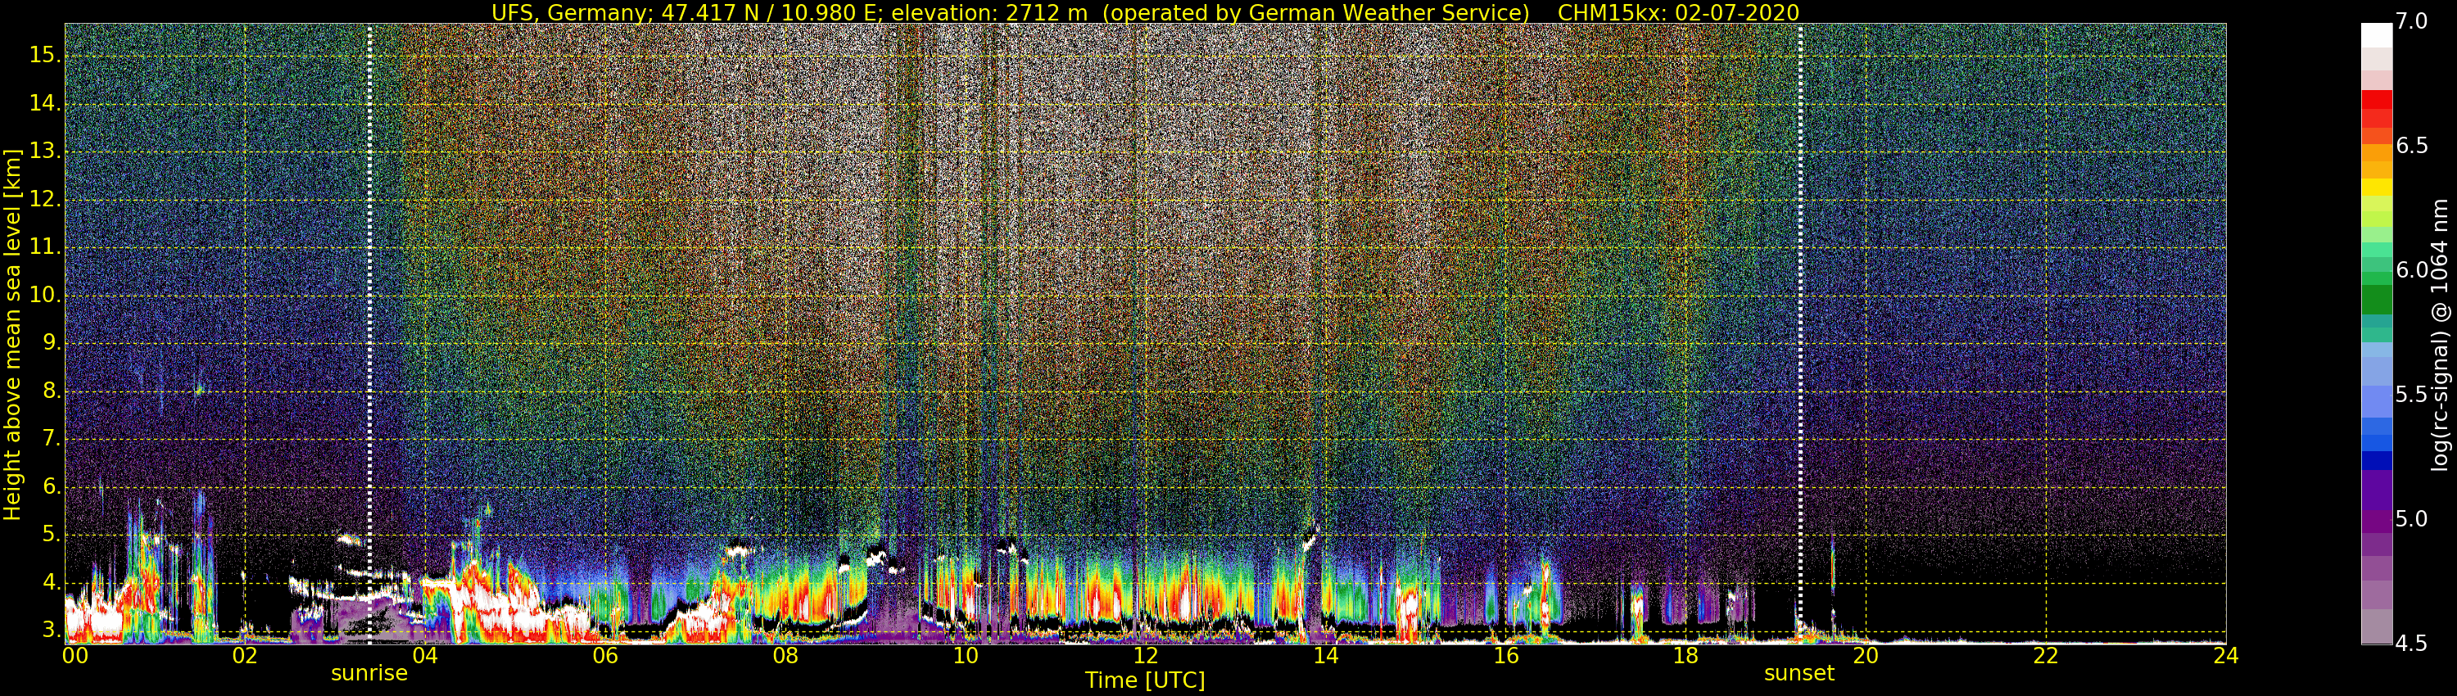The width and height of the screenshot is (2457, 696).
Task: Click the "sunrise" label below the time axis
Action: (x=369, y=674)
